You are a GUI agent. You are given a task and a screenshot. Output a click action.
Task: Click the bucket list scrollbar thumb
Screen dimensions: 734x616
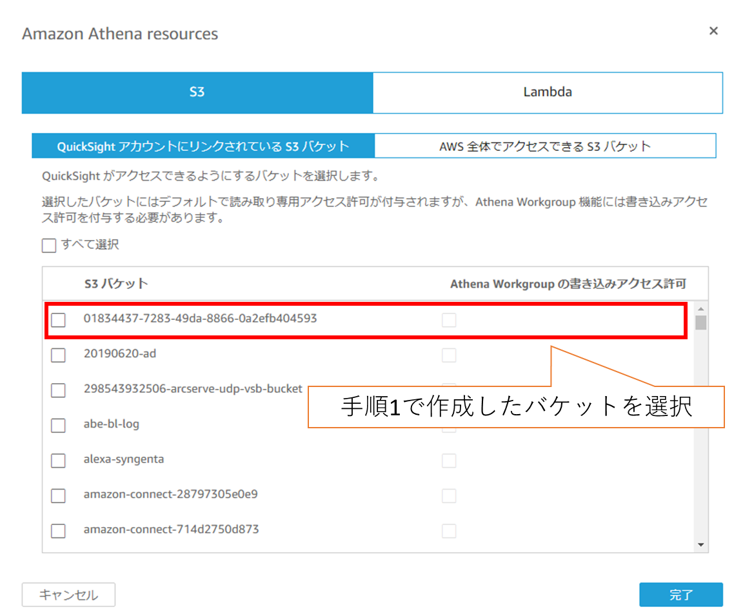click(x=700, y=323)
